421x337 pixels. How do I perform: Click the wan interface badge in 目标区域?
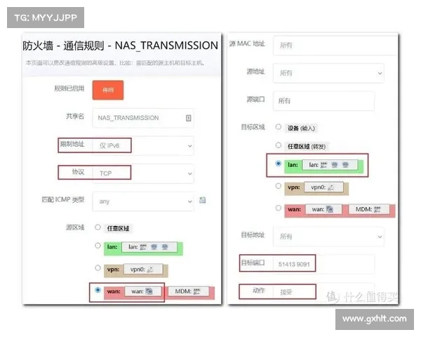(323, 209)
